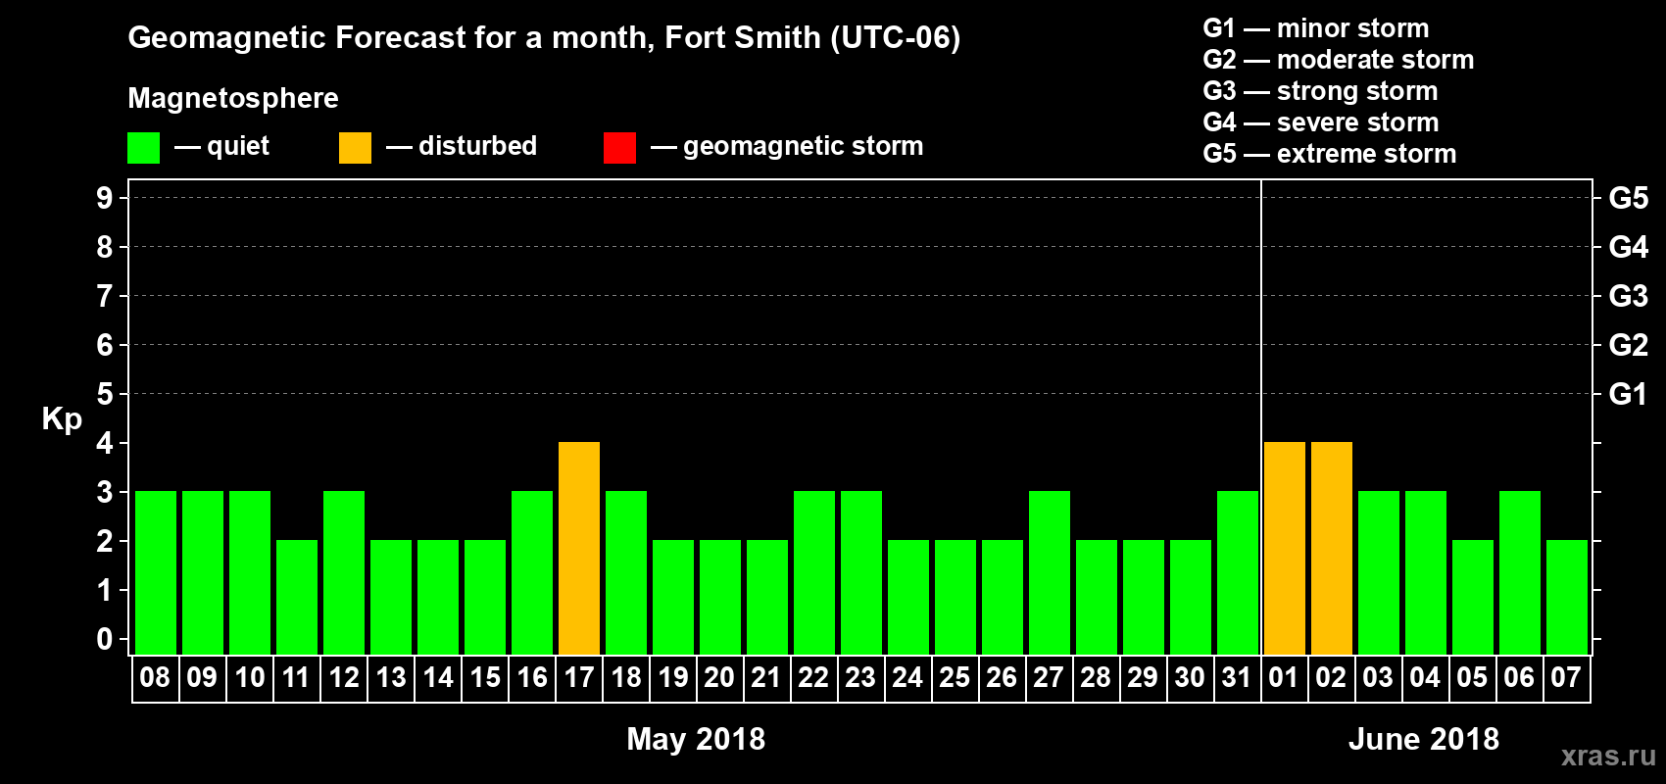Screen dimensions: 1666x784
Task: Click the date label 24
Action: [907, 678]
